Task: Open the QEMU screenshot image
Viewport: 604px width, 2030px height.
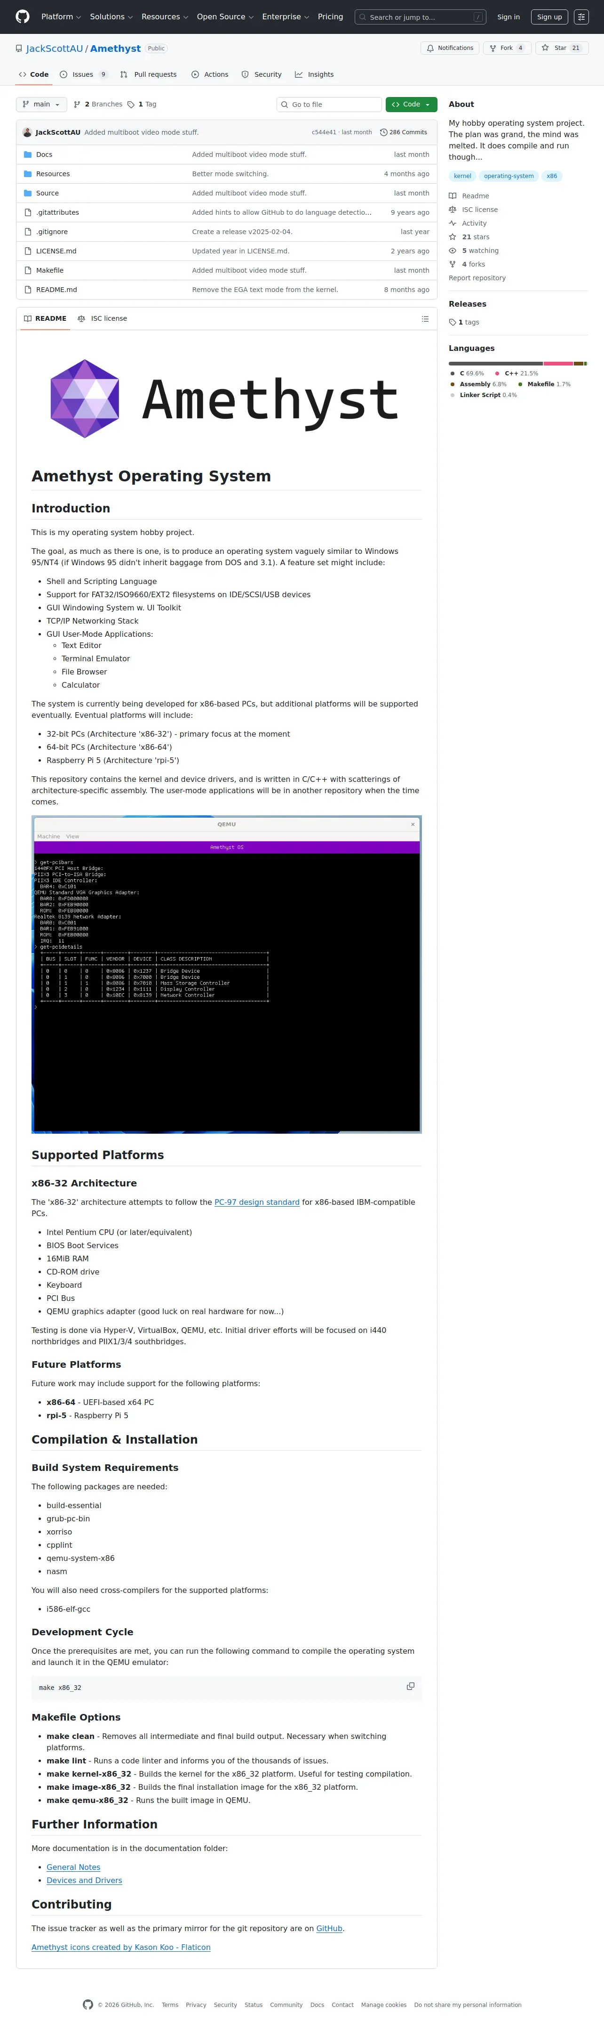Action: pos(227,974)
